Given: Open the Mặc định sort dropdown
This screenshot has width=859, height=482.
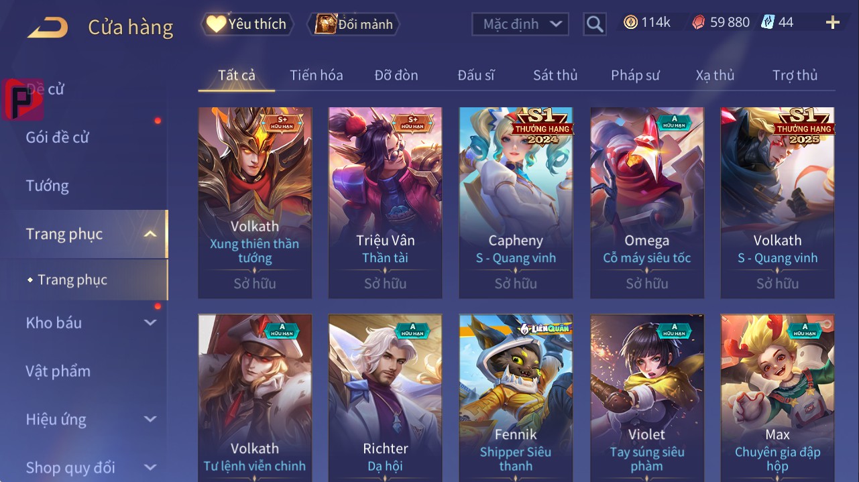Looking at the screenshot, I should (520, 24).
